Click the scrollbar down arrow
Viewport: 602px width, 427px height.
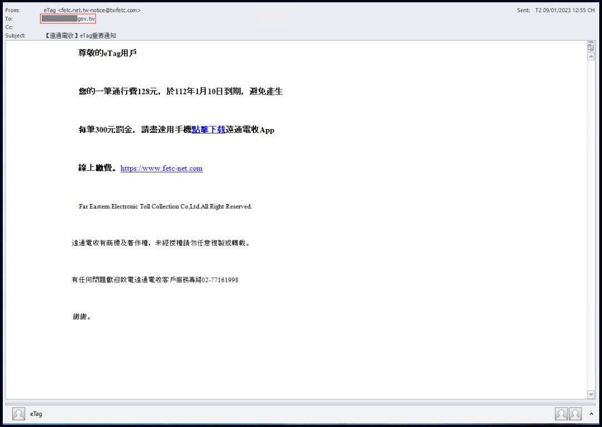coord(591,394)
